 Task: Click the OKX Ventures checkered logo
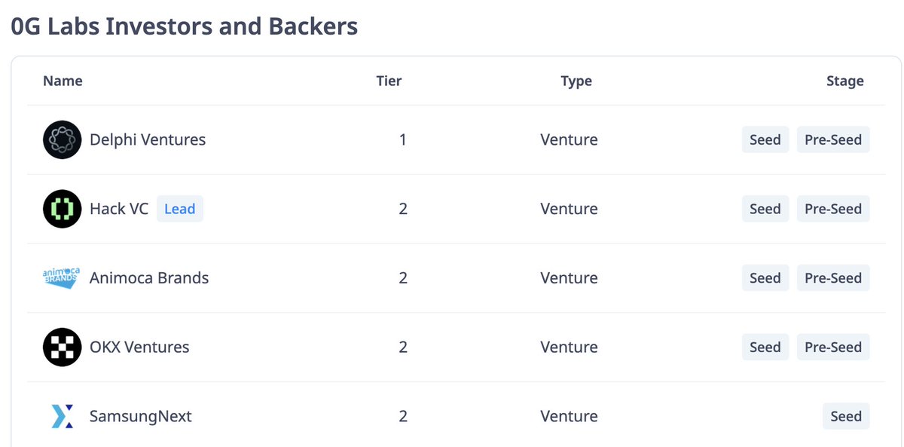pyautogui.click(x=62, y=347)
